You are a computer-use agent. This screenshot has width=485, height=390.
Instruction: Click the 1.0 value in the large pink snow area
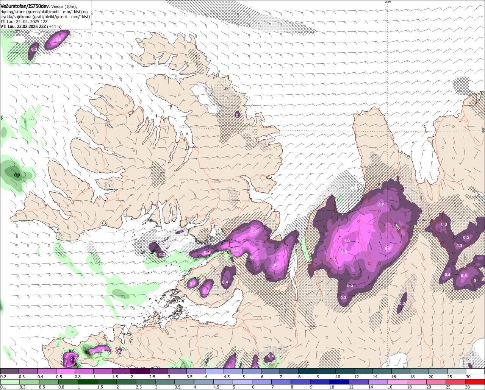tap(347, 241)
